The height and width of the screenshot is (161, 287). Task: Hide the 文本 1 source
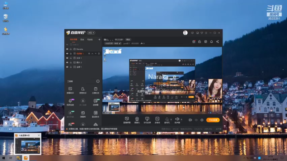coord(67,58)
